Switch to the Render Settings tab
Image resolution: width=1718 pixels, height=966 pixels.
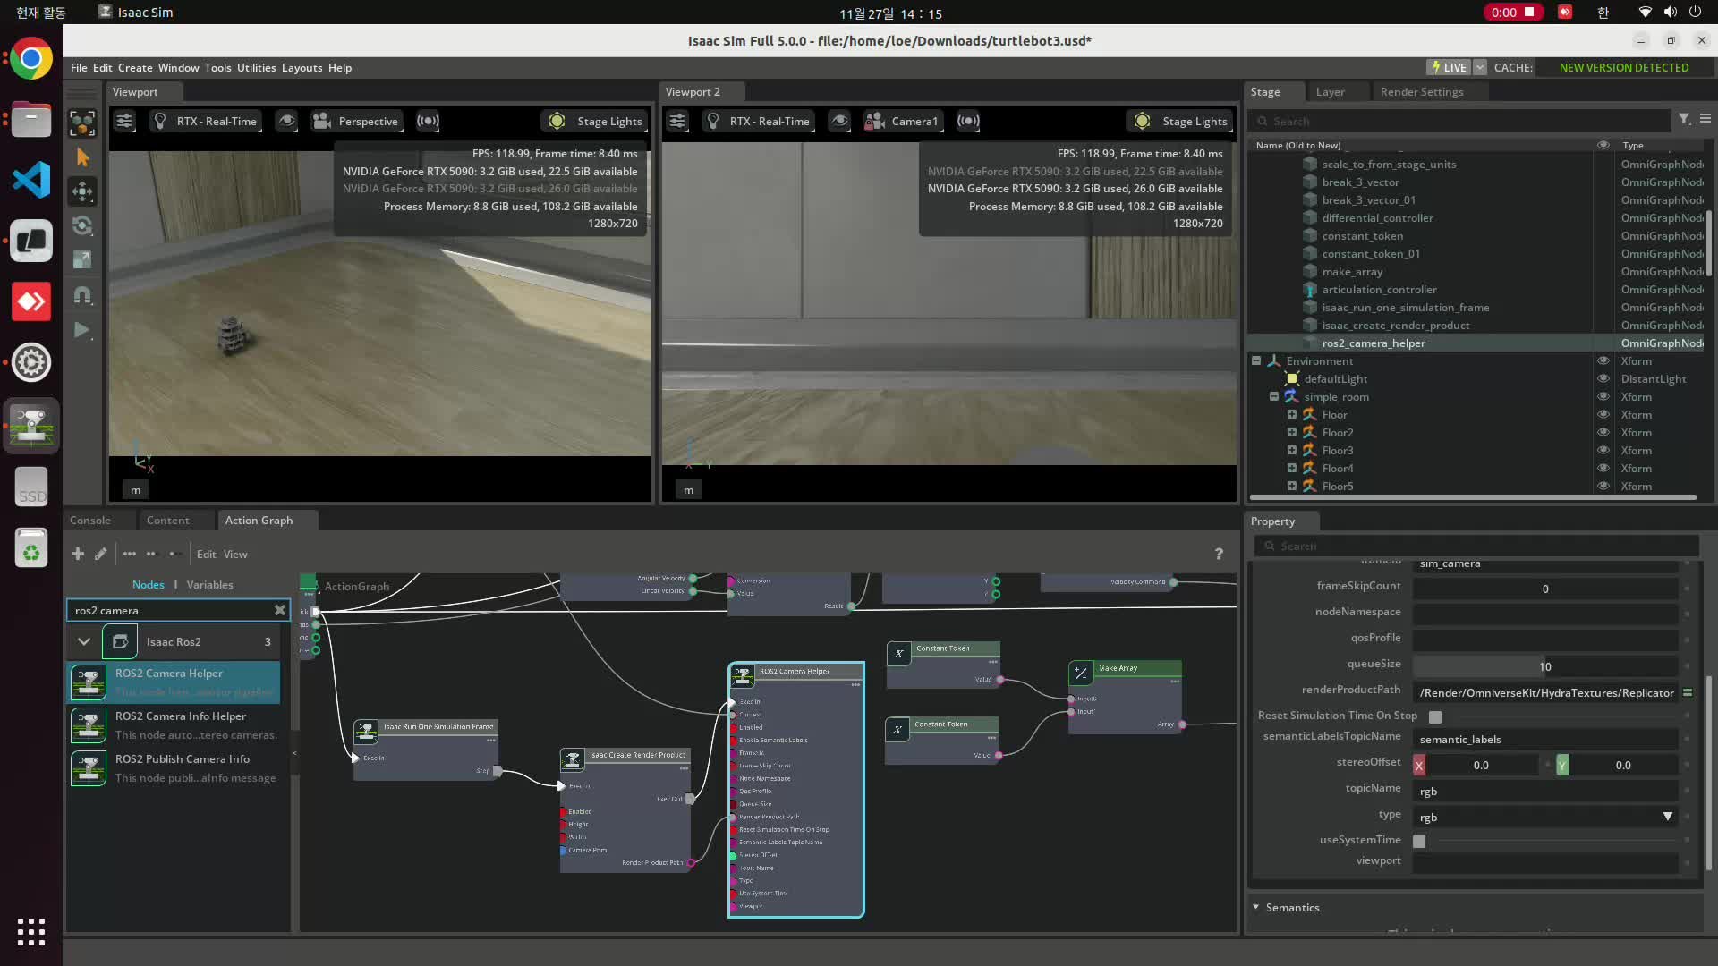tap(1422, 91)
